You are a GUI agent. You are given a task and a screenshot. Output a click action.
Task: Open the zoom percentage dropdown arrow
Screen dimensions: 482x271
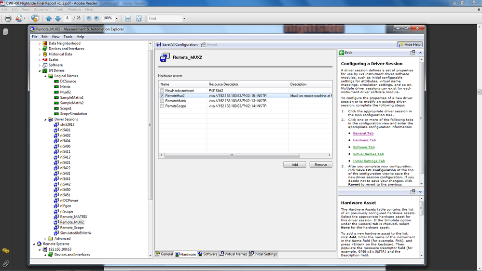click(x=117, y=18)
